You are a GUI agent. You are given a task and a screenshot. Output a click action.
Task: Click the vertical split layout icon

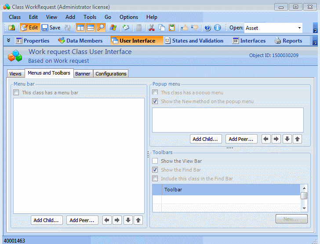pos(80,28)
